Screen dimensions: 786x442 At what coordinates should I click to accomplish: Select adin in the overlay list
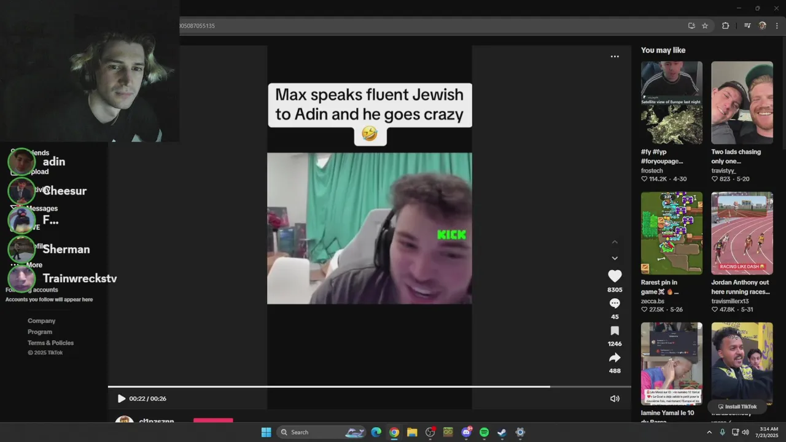pos(37,161)
